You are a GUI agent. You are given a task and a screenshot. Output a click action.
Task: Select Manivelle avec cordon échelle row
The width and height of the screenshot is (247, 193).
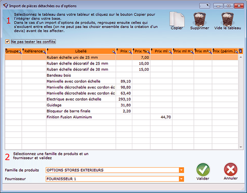coord(121,81)
